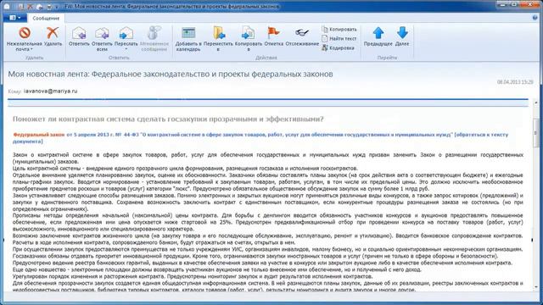Delete the message with Удалить
The height and width of the screenshot is (305, 543).
pyautogui.click(x=53, y=37)
